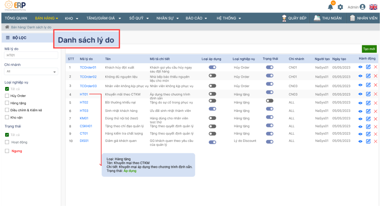Expand the Bán Hàng menu
The width and height of the screenshot is (386, 210).
(x=47, y=18)
